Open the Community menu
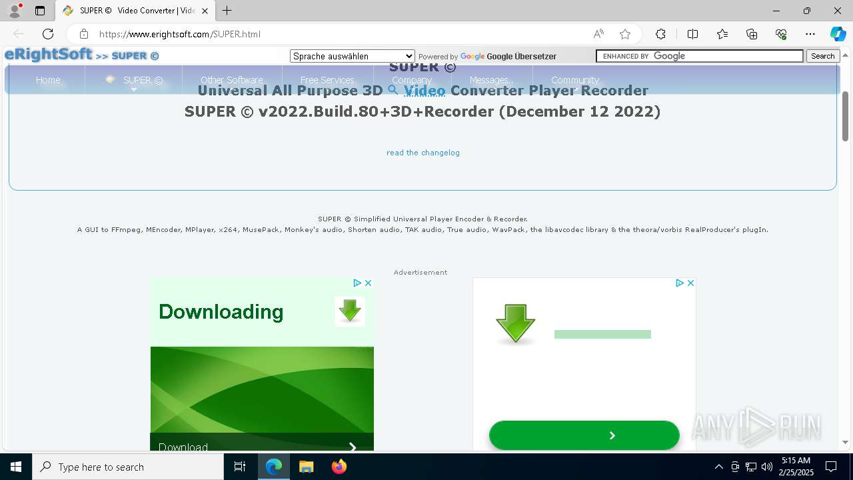This screenshot has width=853, height=480. 575,80
